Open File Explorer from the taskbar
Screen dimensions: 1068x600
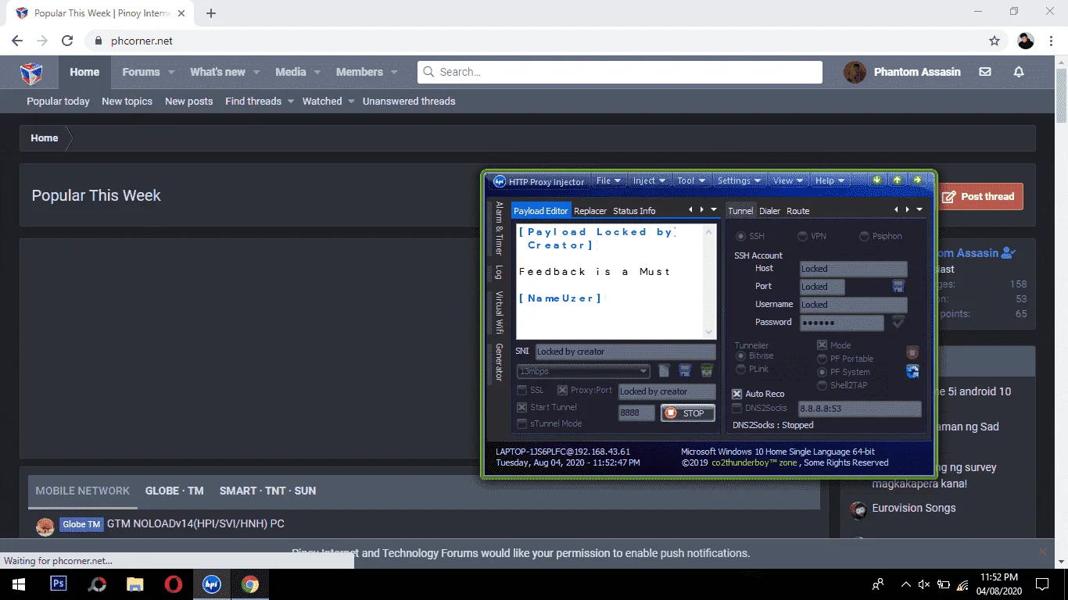(x=135, y=584)
